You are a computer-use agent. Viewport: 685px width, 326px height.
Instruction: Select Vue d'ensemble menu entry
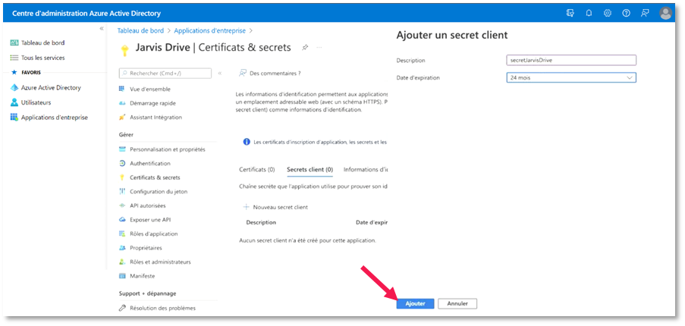pos(150,89)
